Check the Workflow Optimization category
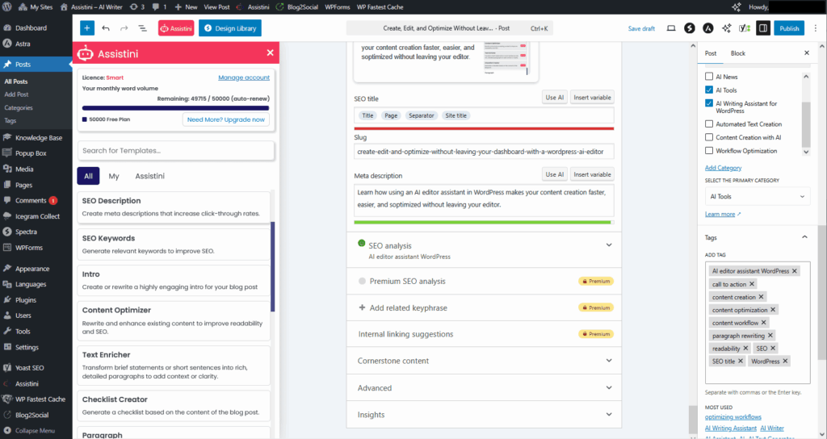 (709, 151)
